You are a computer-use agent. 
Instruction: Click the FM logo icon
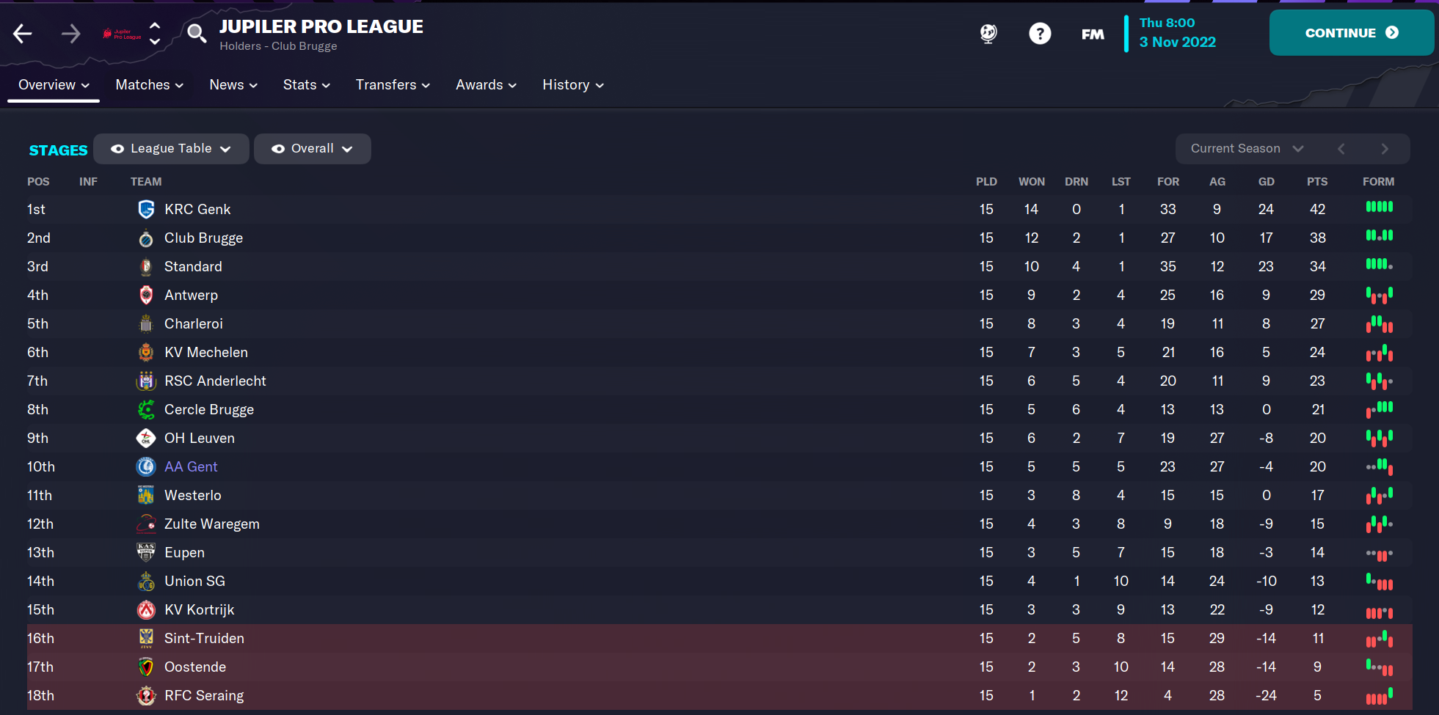coord(1092,34)
